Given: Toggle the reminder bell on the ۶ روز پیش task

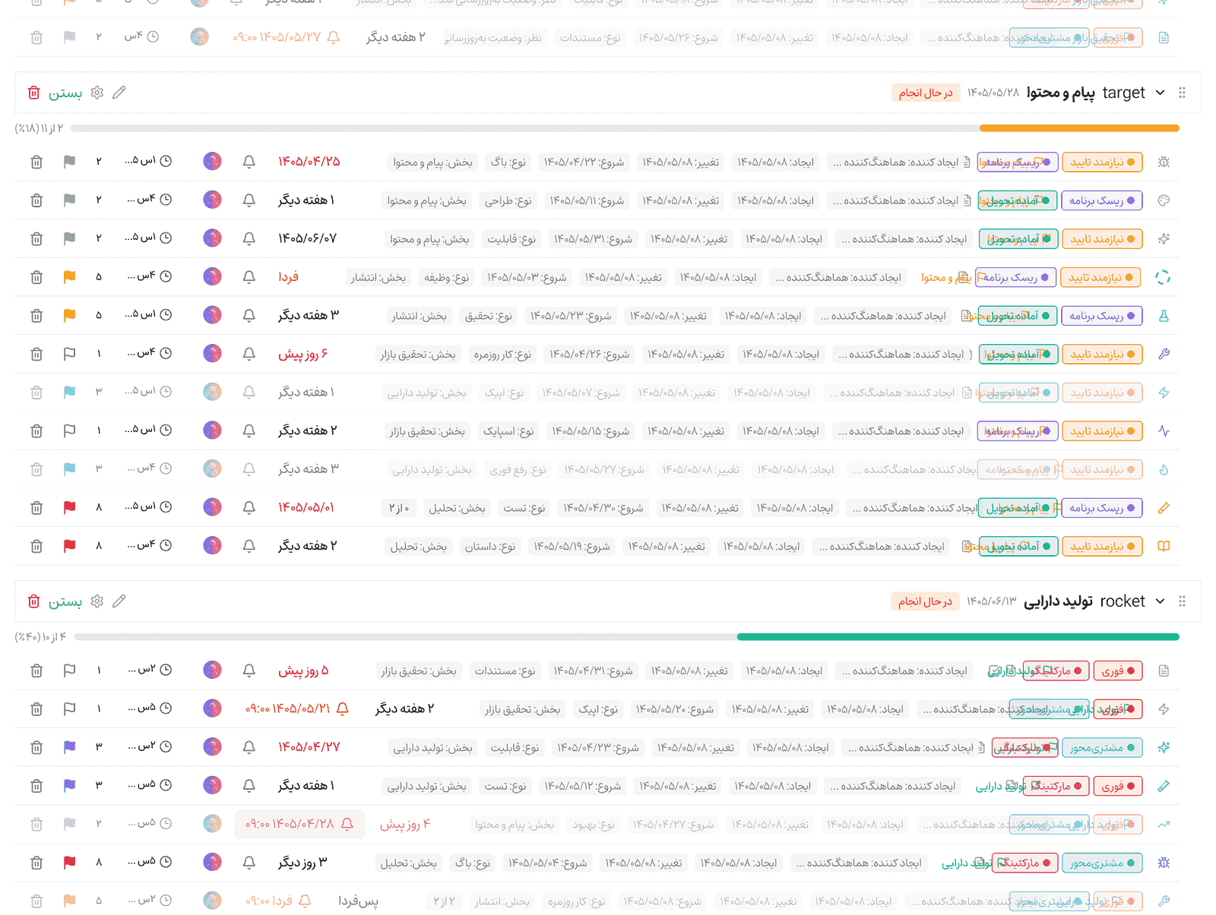Looking at the screenshot, I should [249, 354].
